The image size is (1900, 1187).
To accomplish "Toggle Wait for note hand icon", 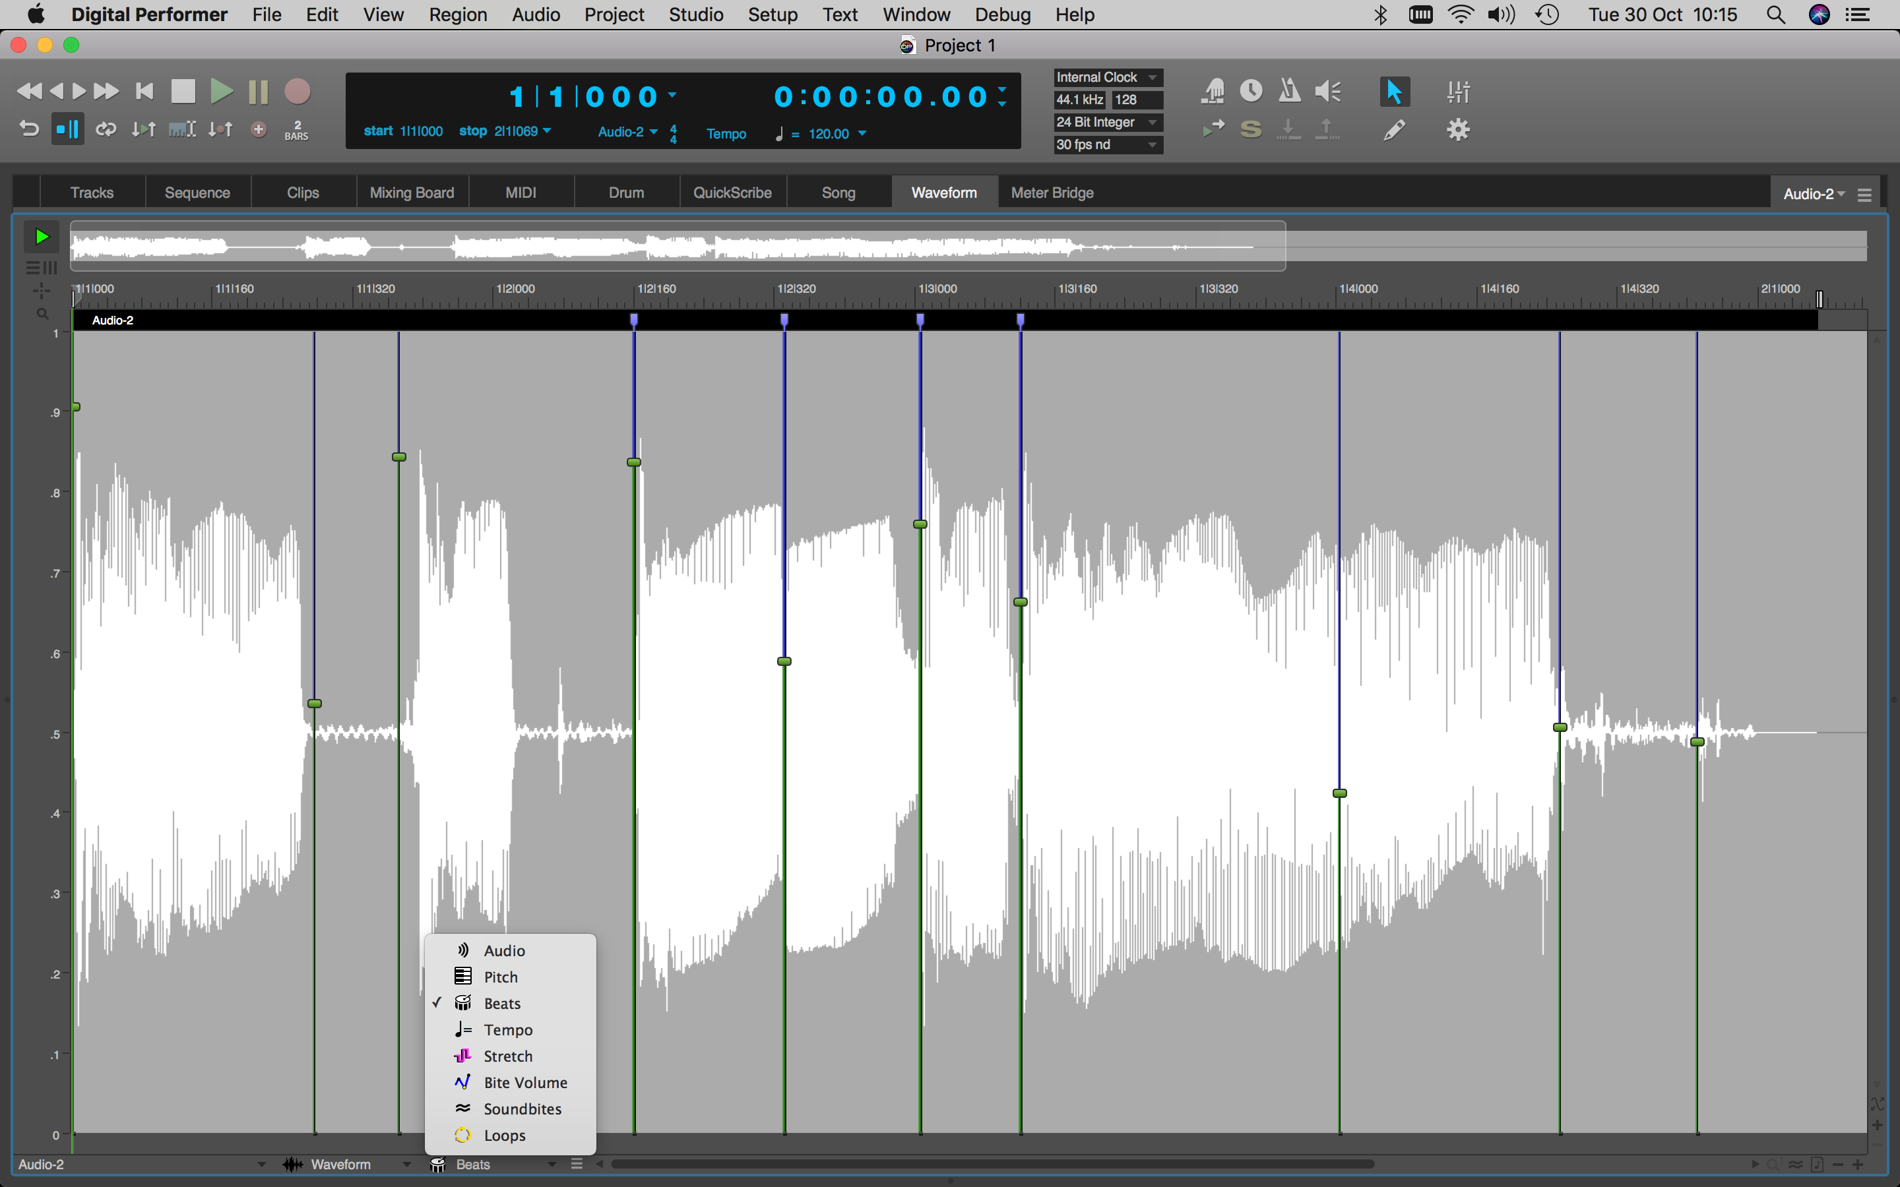I will click(x=1213, y=92).
